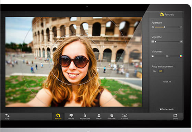Open the Gesture guide link
The height and width of the screenshot is (132, 192).
point(167,109)
